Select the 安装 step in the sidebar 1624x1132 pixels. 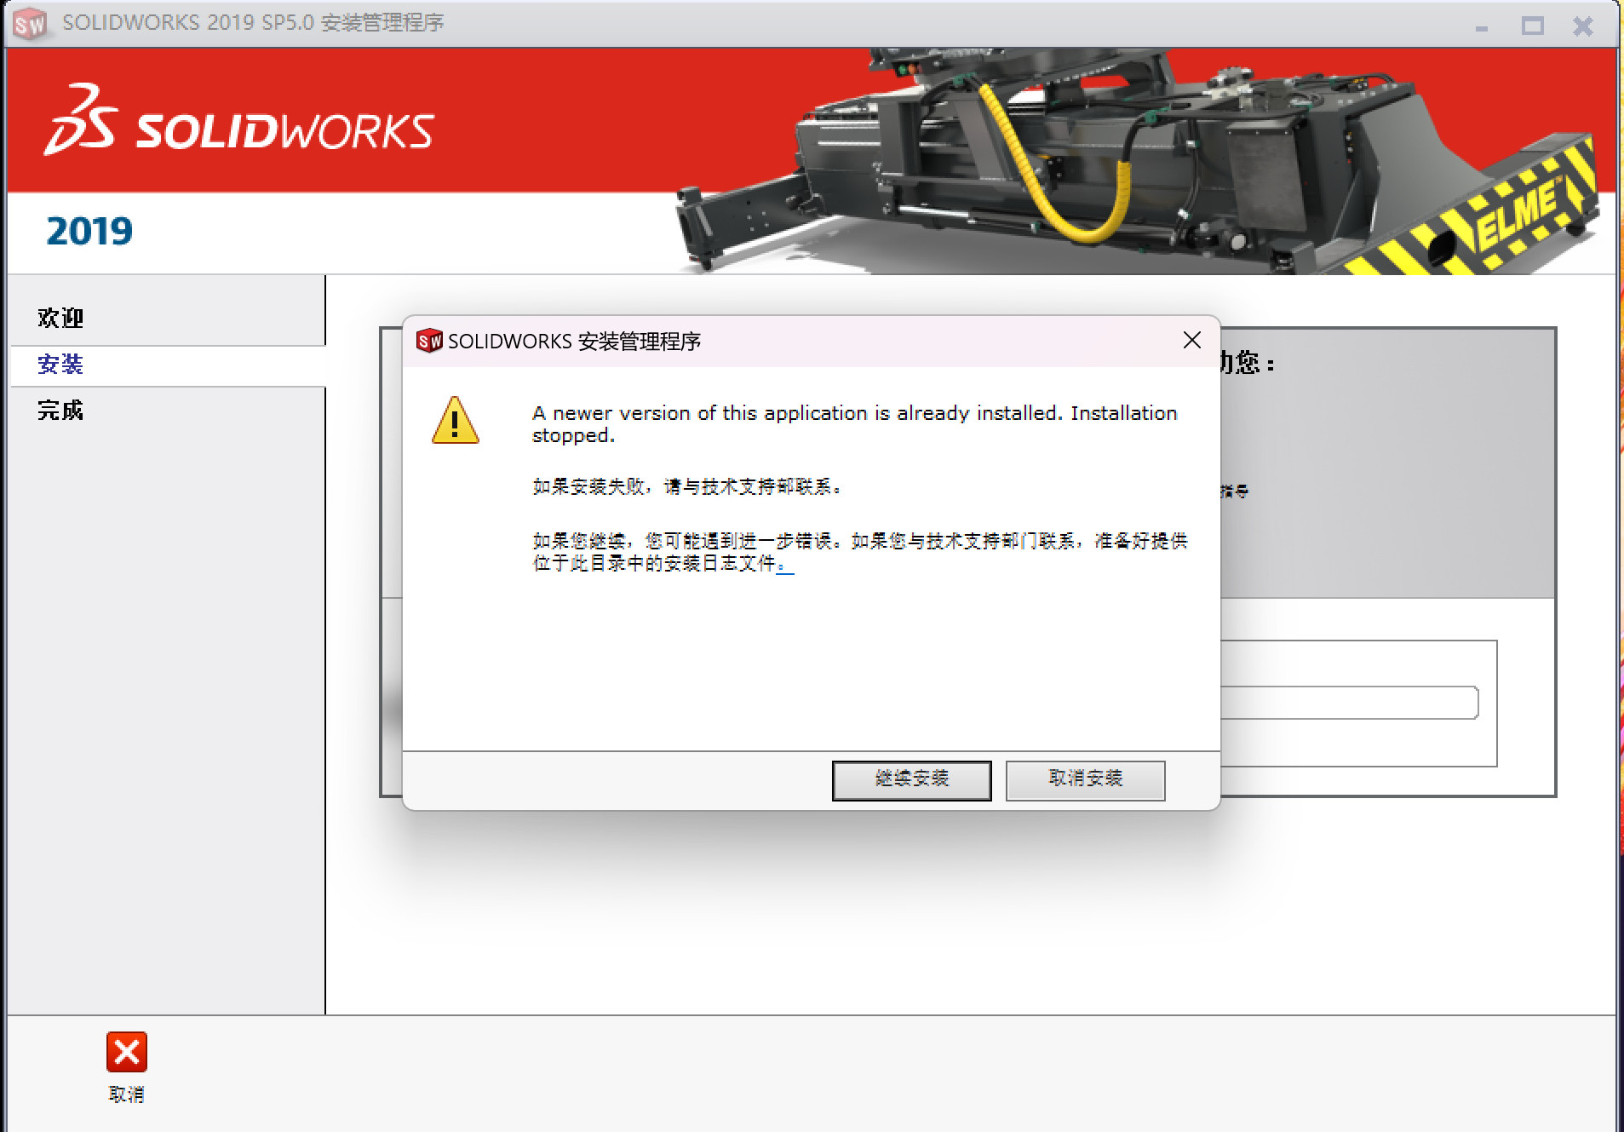(x=60, y=365)
